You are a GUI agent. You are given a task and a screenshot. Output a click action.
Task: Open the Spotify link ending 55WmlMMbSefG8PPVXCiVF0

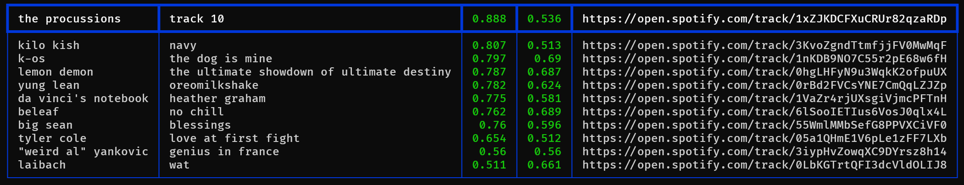[764, 125]
